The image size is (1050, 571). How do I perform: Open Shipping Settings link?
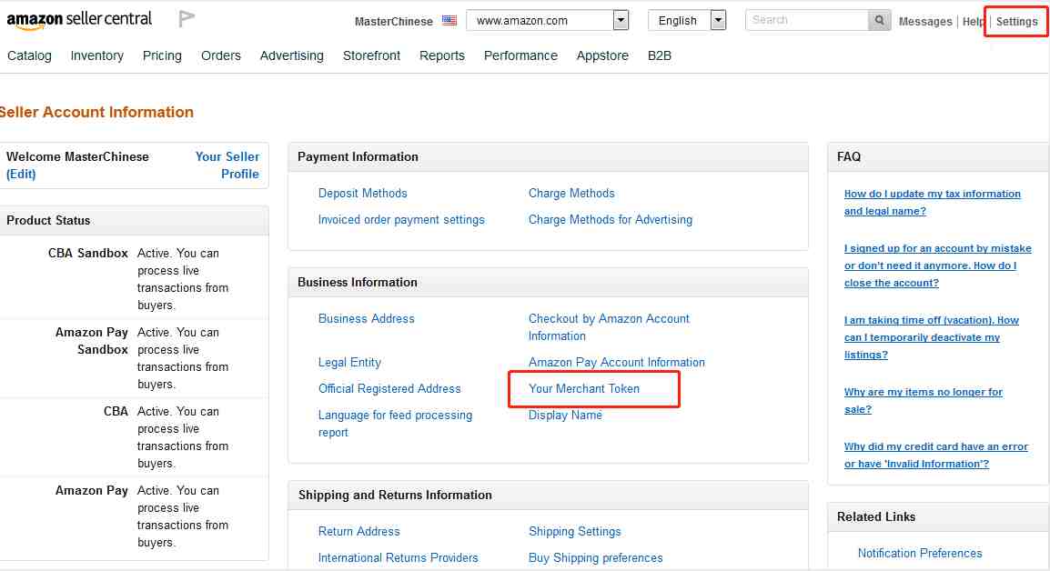click(574, 532)
